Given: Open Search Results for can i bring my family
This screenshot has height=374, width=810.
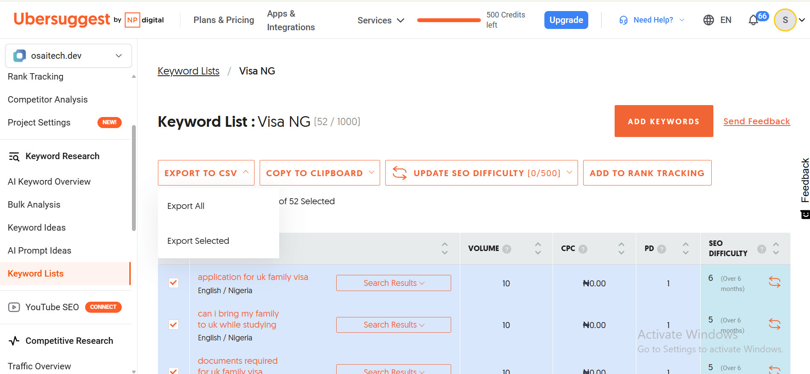Looking at the screenshot, I should [x=394, y=325].
